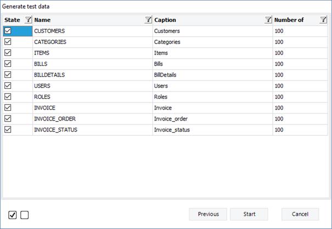Viewport: 332px width, 229px height.
Task: Uncheck the CATEGORIES row checkbox
Action: (8, 42)
